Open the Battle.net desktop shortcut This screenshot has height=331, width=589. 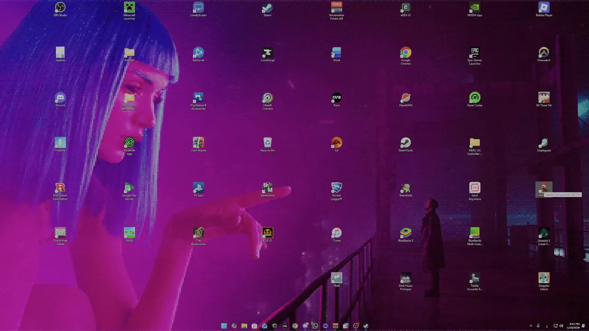(198, 55)
